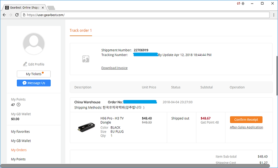Open My Orders in sidebar
This screenshot has width=278, height=168.
tap(19, 150)
